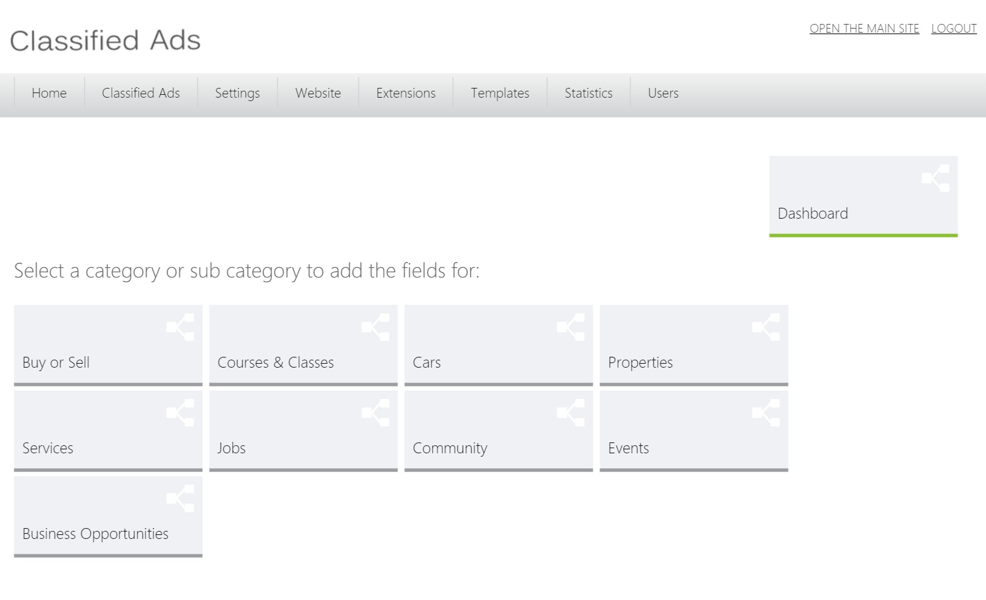This screenshot has height=600, width=986.
Task: Open the Extensions menu
Action: (405, 93)
